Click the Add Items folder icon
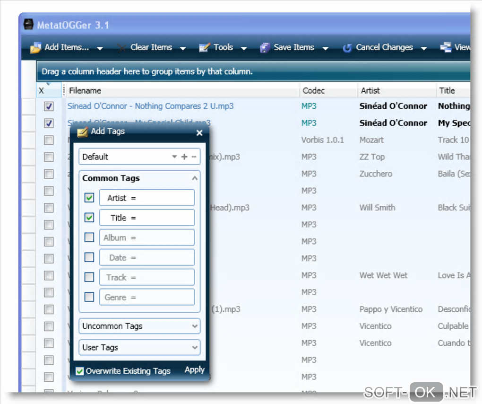 pyautogui.click(x=35, y=48)
